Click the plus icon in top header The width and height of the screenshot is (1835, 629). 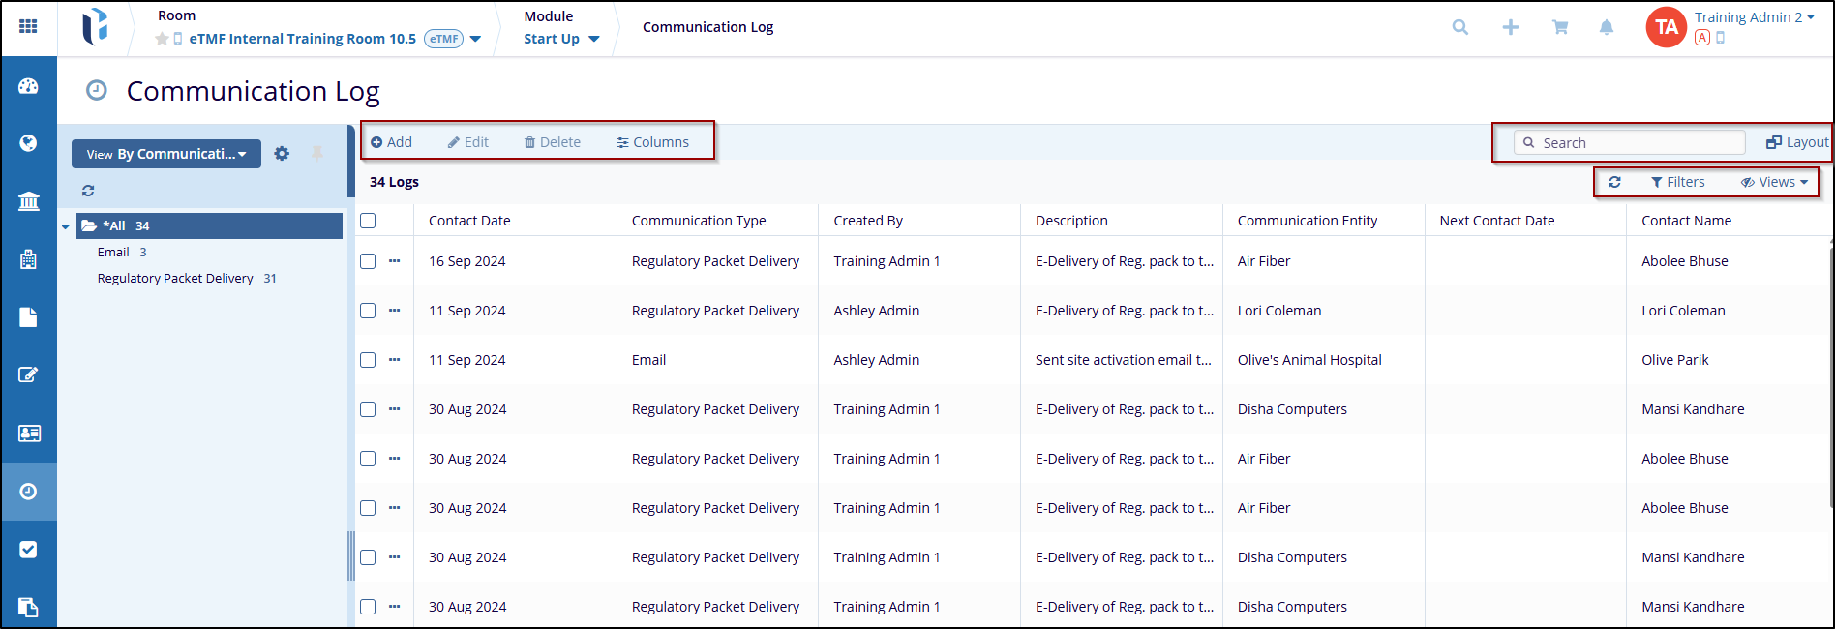coord(1511,27)
